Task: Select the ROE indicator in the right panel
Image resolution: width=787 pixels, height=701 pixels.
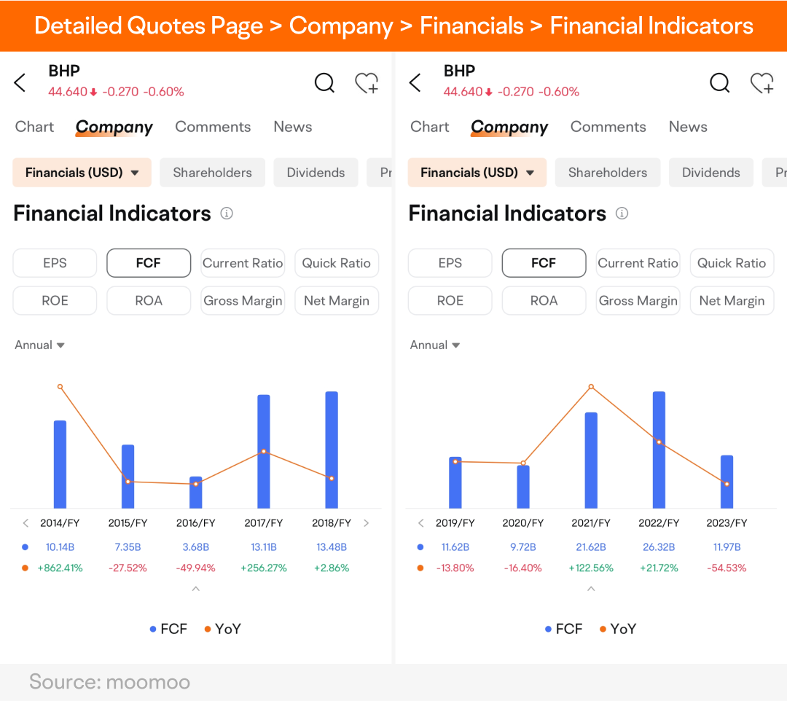Action: (x=450, y=300)
